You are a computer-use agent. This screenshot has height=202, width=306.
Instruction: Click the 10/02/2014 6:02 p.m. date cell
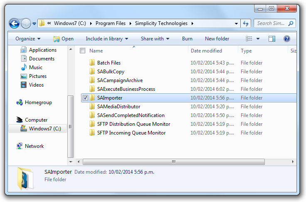(x=212, y=89)
